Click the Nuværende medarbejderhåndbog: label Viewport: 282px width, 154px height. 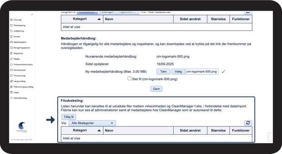tap(111, 56)
